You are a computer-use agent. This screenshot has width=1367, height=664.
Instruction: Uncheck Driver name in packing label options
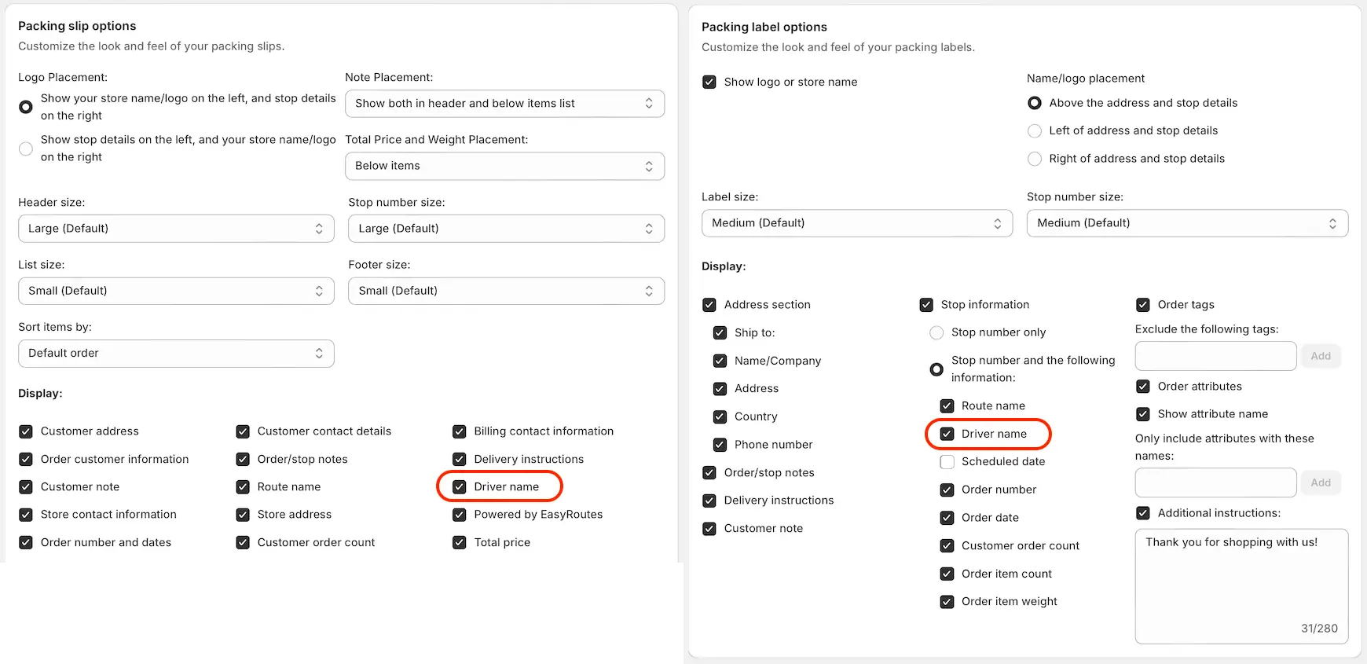tap(947, 434)
